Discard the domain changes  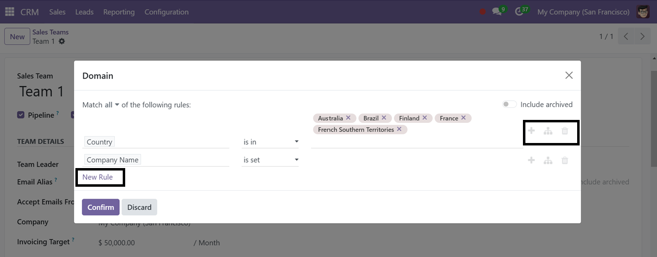[x=139, y=207]
